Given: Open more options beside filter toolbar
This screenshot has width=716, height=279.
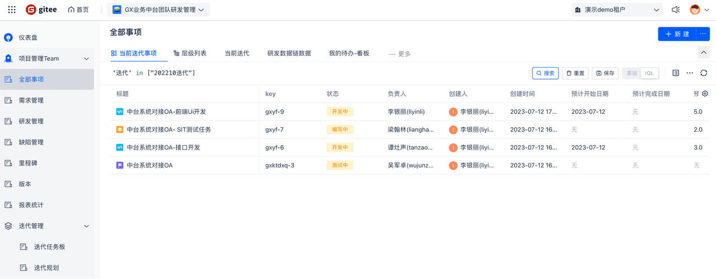Looking at the screenshot, I should (690, 73).
